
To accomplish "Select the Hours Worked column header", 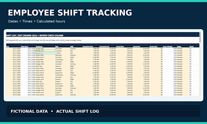I will point(167,46).
